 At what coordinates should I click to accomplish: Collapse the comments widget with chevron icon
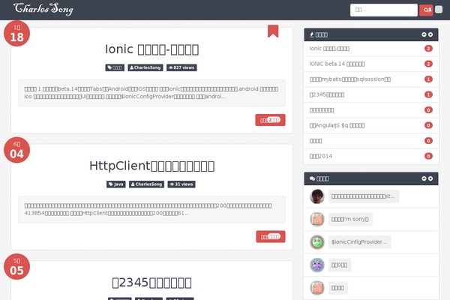(424, 178)
